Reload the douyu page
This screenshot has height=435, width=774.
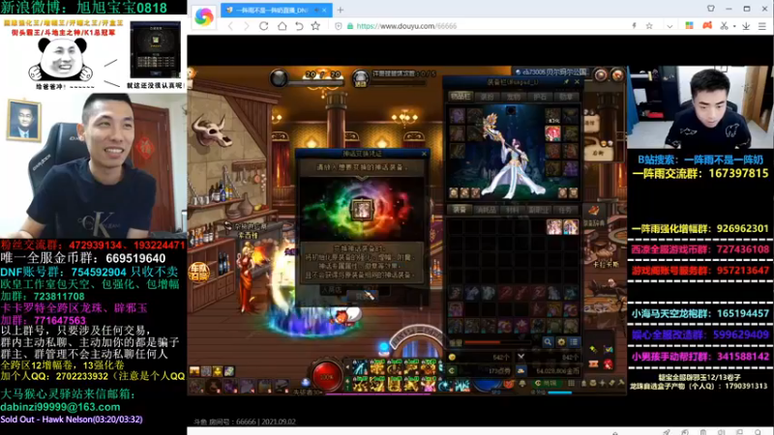263,26
